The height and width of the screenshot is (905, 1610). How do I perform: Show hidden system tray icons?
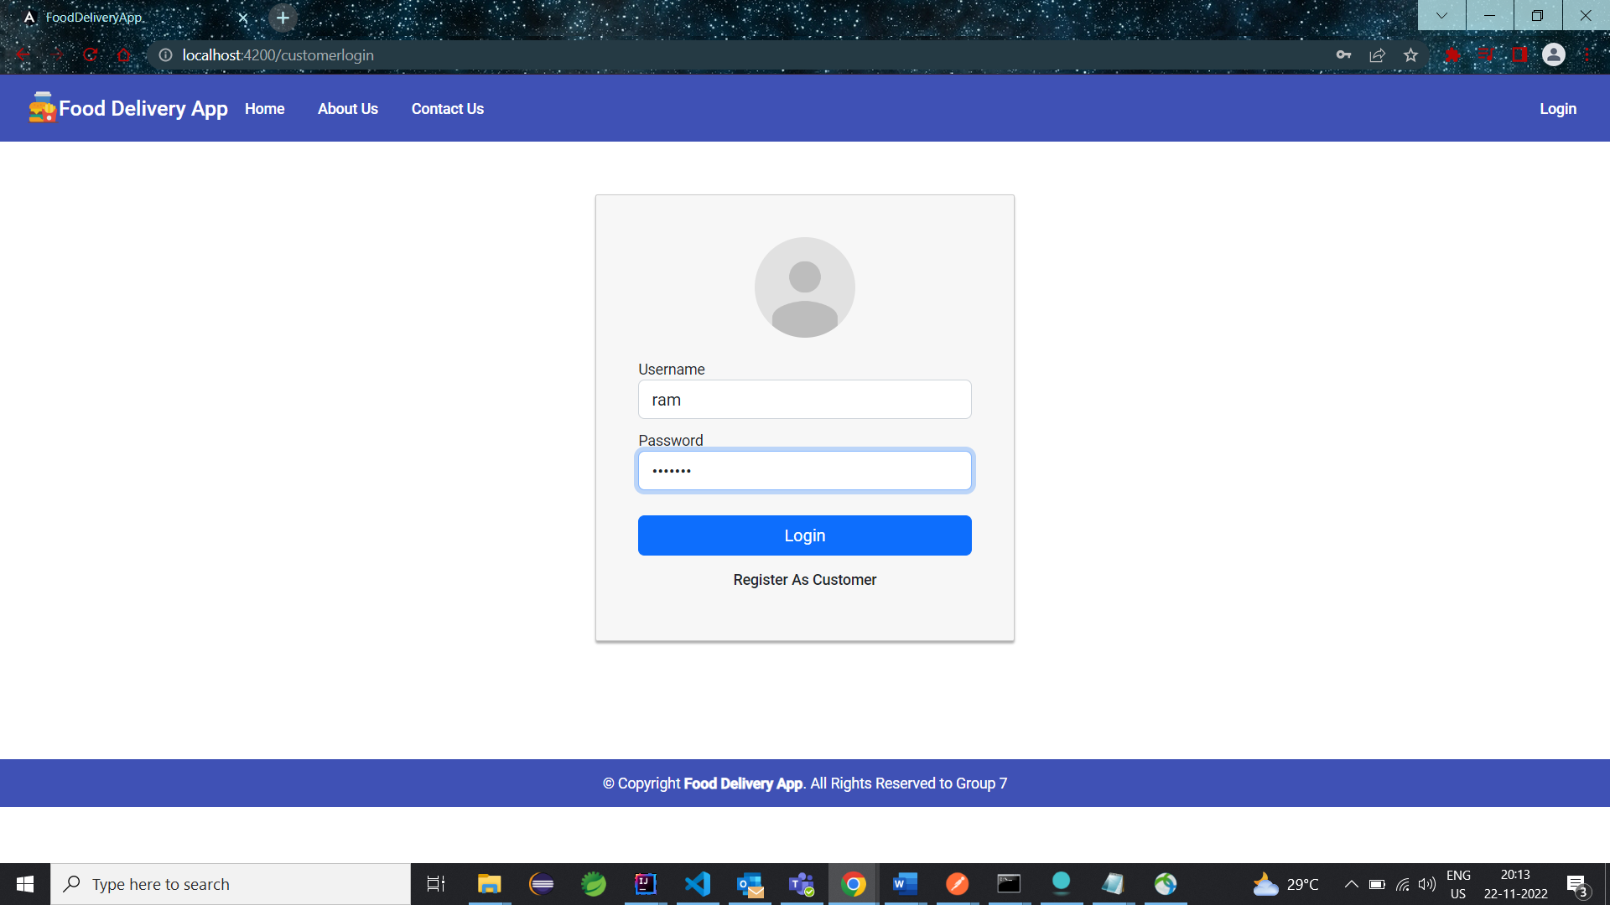coord(1351,884)
